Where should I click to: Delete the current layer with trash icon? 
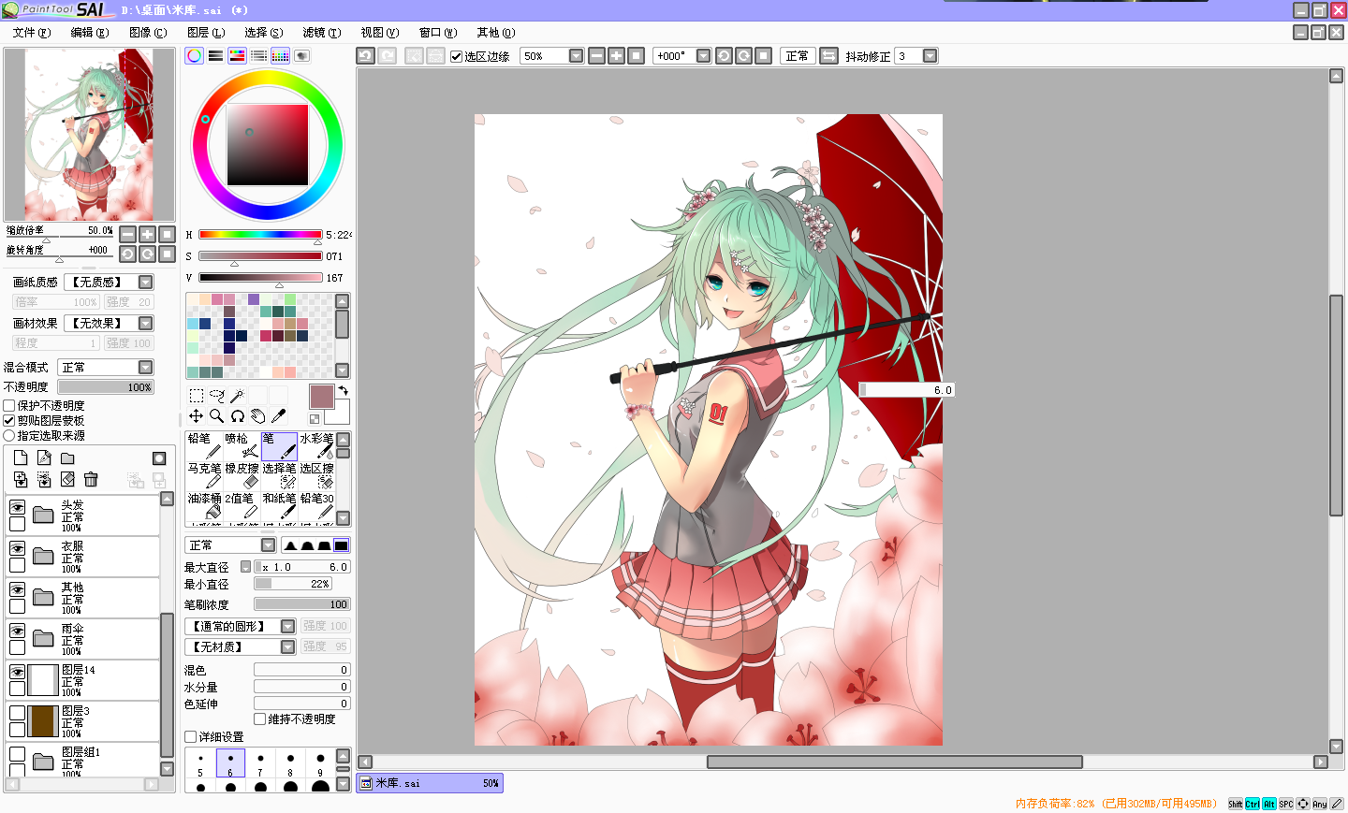91,479
